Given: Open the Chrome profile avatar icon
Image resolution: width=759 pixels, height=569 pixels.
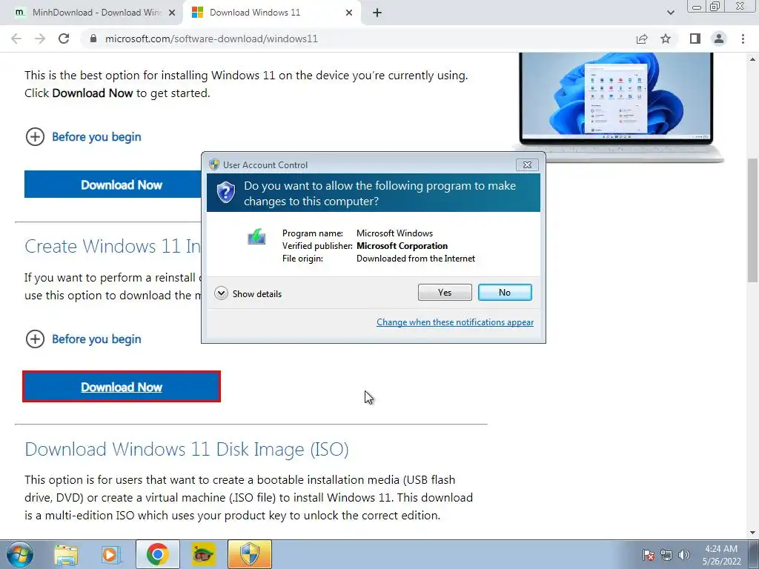Looking at the screenshot, I should [x=719, y=39].
